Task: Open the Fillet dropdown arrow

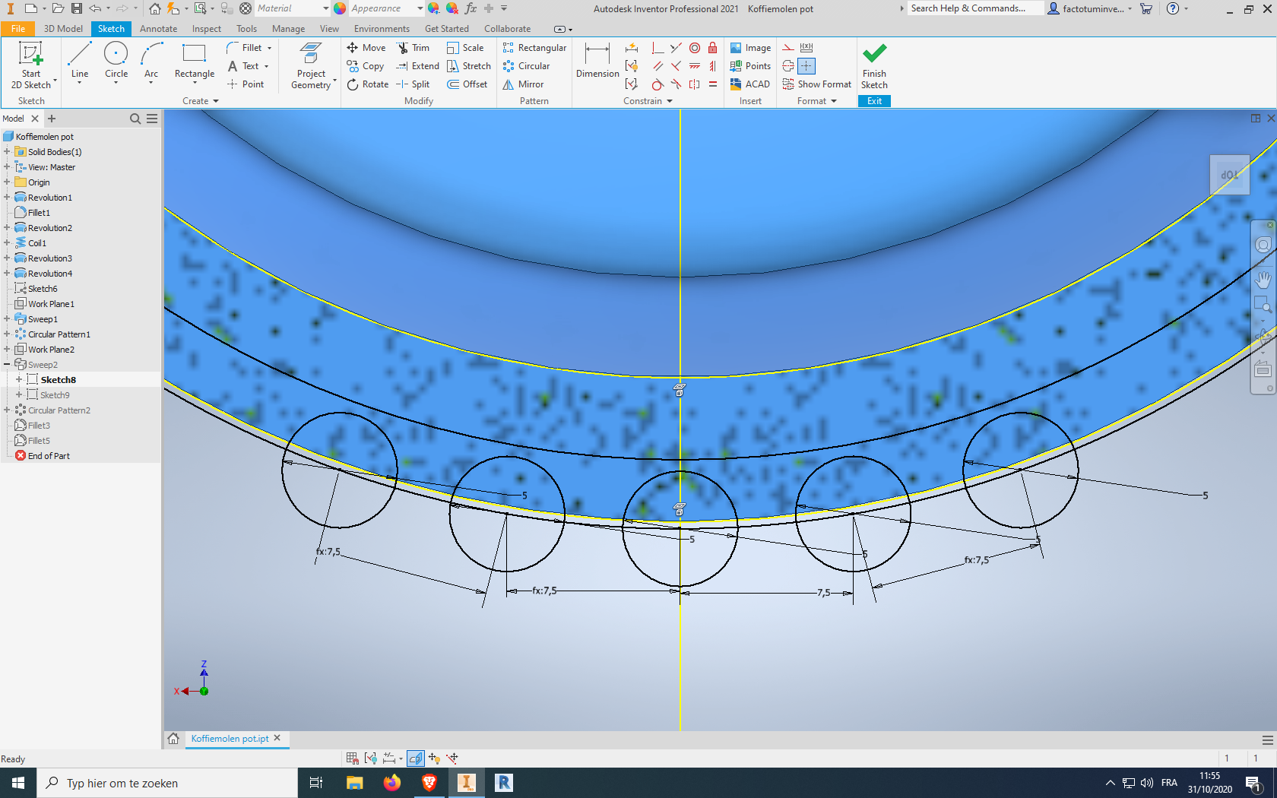Action: pos(268,47)
